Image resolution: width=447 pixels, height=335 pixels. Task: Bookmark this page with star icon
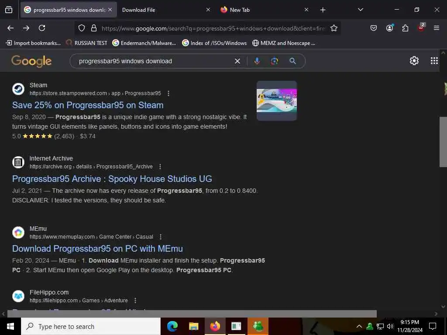(334, 28)
